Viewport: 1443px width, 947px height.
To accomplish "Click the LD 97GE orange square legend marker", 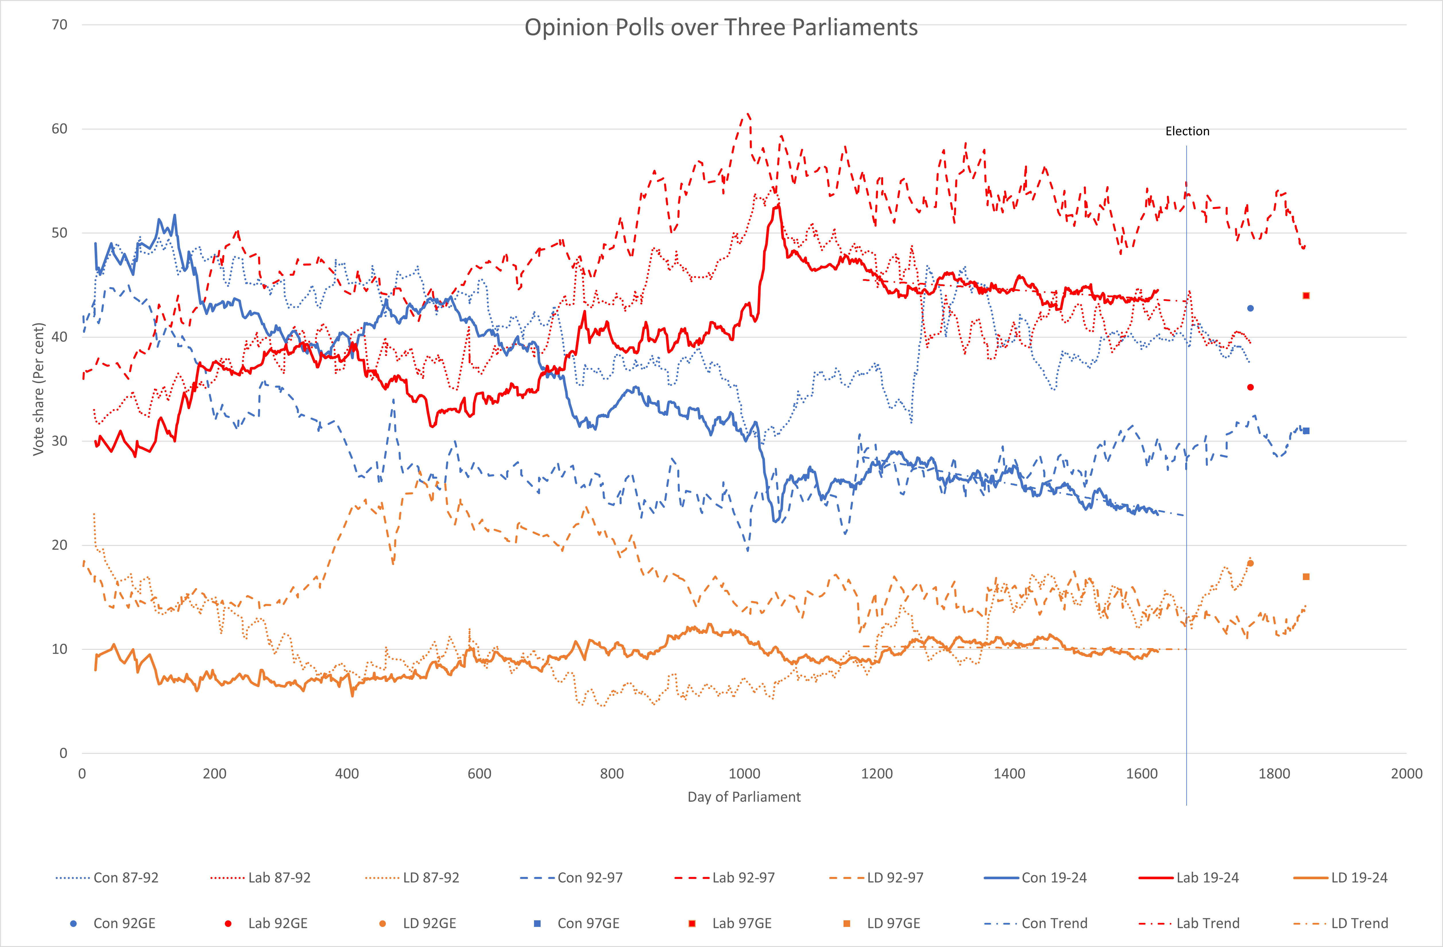I will 847,924.
